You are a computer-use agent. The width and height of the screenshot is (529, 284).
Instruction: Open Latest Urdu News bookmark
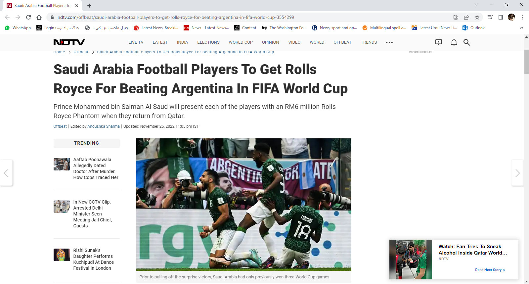(x=434, y=28)
